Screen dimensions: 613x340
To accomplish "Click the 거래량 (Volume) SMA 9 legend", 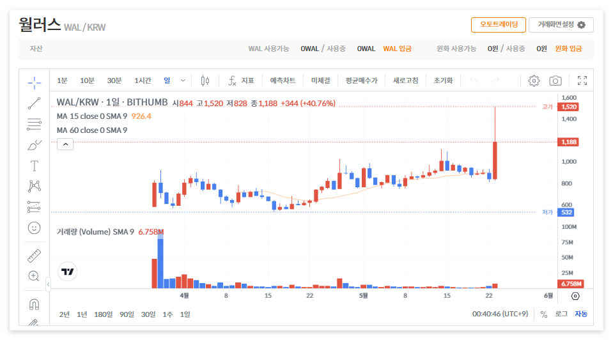I will (95, 232).
